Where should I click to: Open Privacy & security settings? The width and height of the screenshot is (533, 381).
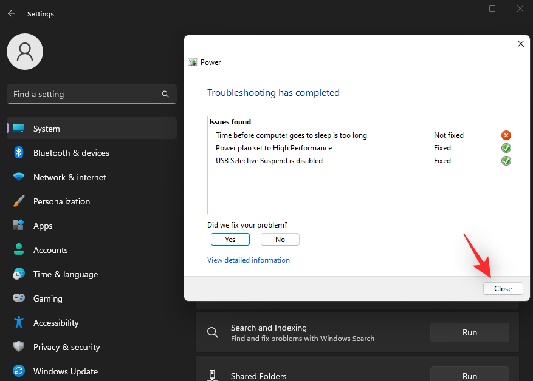click(x=66, y=347)
